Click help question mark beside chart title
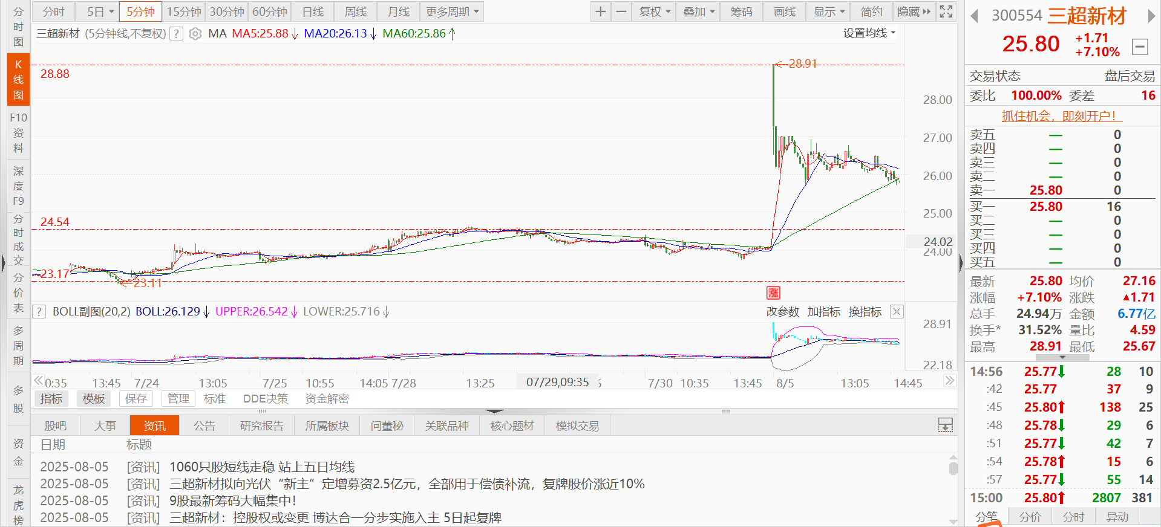 (x=176, y=34)
